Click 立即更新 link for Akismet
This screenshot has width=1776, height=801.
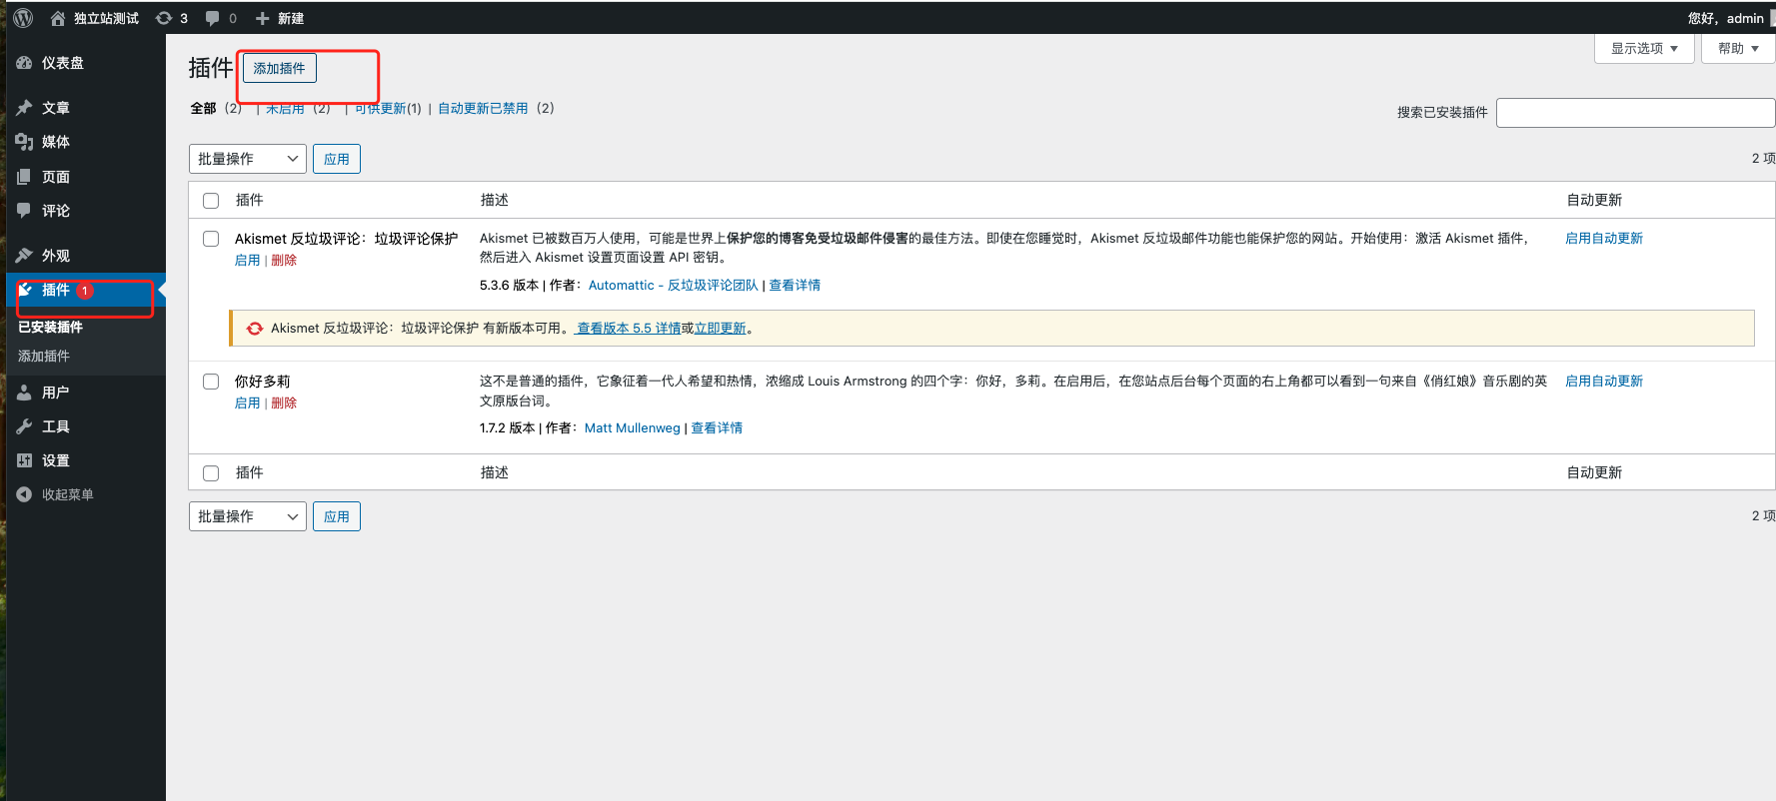[720, 329]
